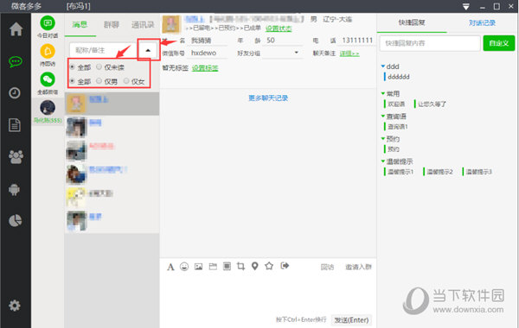Select second-row 全部 radio before 仅男
Screen dimensions: 519x328
(72, 81)
